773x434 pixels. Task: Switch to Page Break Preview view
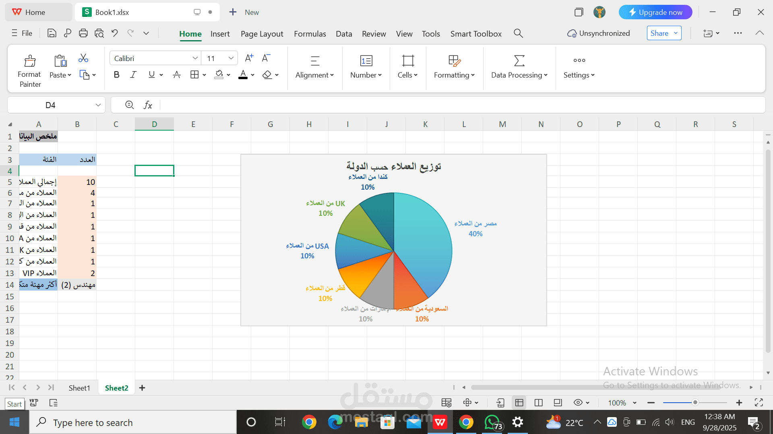[538, 403]
